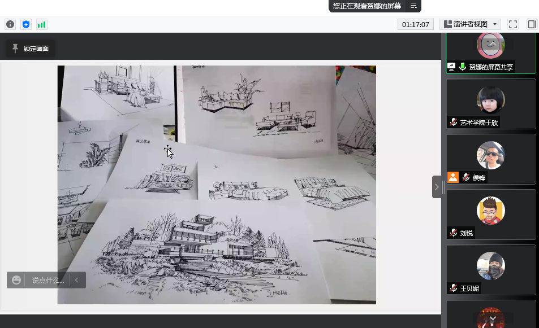Click the 说点什么 chat input
Viewport: 539px width, 328px height.
point(48,281)
